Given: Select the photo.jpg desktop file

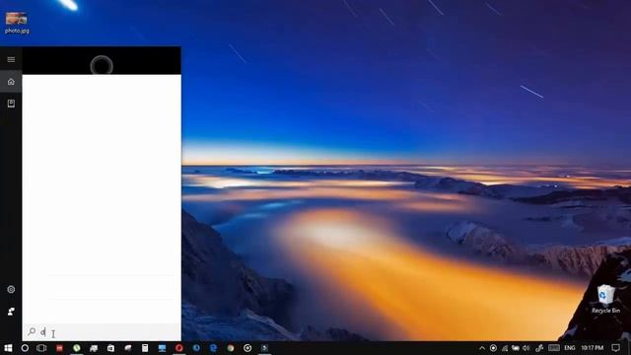Looking at the screenshot, I should [17, 23].
